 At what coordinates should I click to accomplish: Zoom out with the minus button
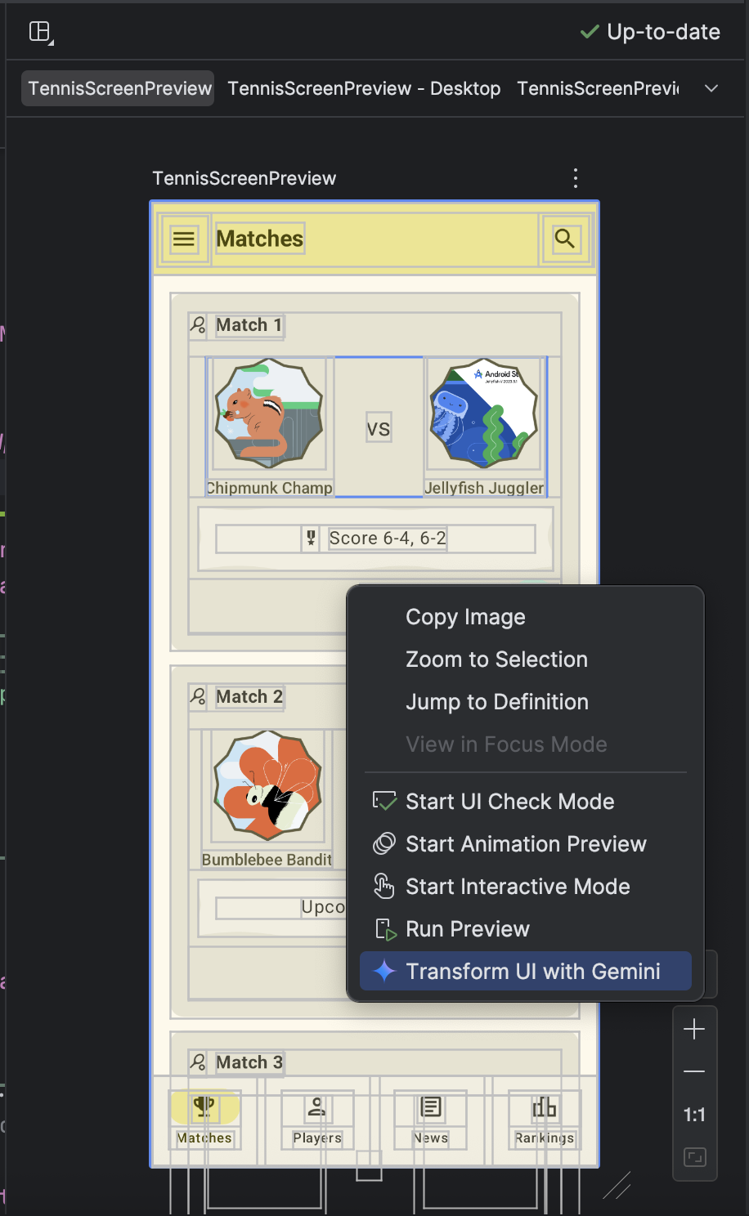pos(694,1071)
